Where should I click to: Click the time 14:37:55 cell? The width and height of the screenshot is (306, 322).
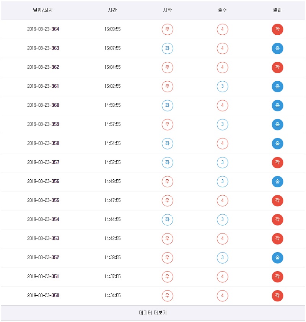tap(112, 277)
